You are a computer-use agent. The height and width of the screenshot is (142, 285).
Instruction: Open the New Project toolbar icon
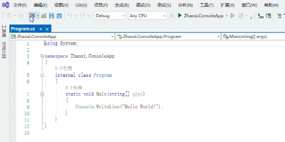pyautogui.click(x=32, y=16)
